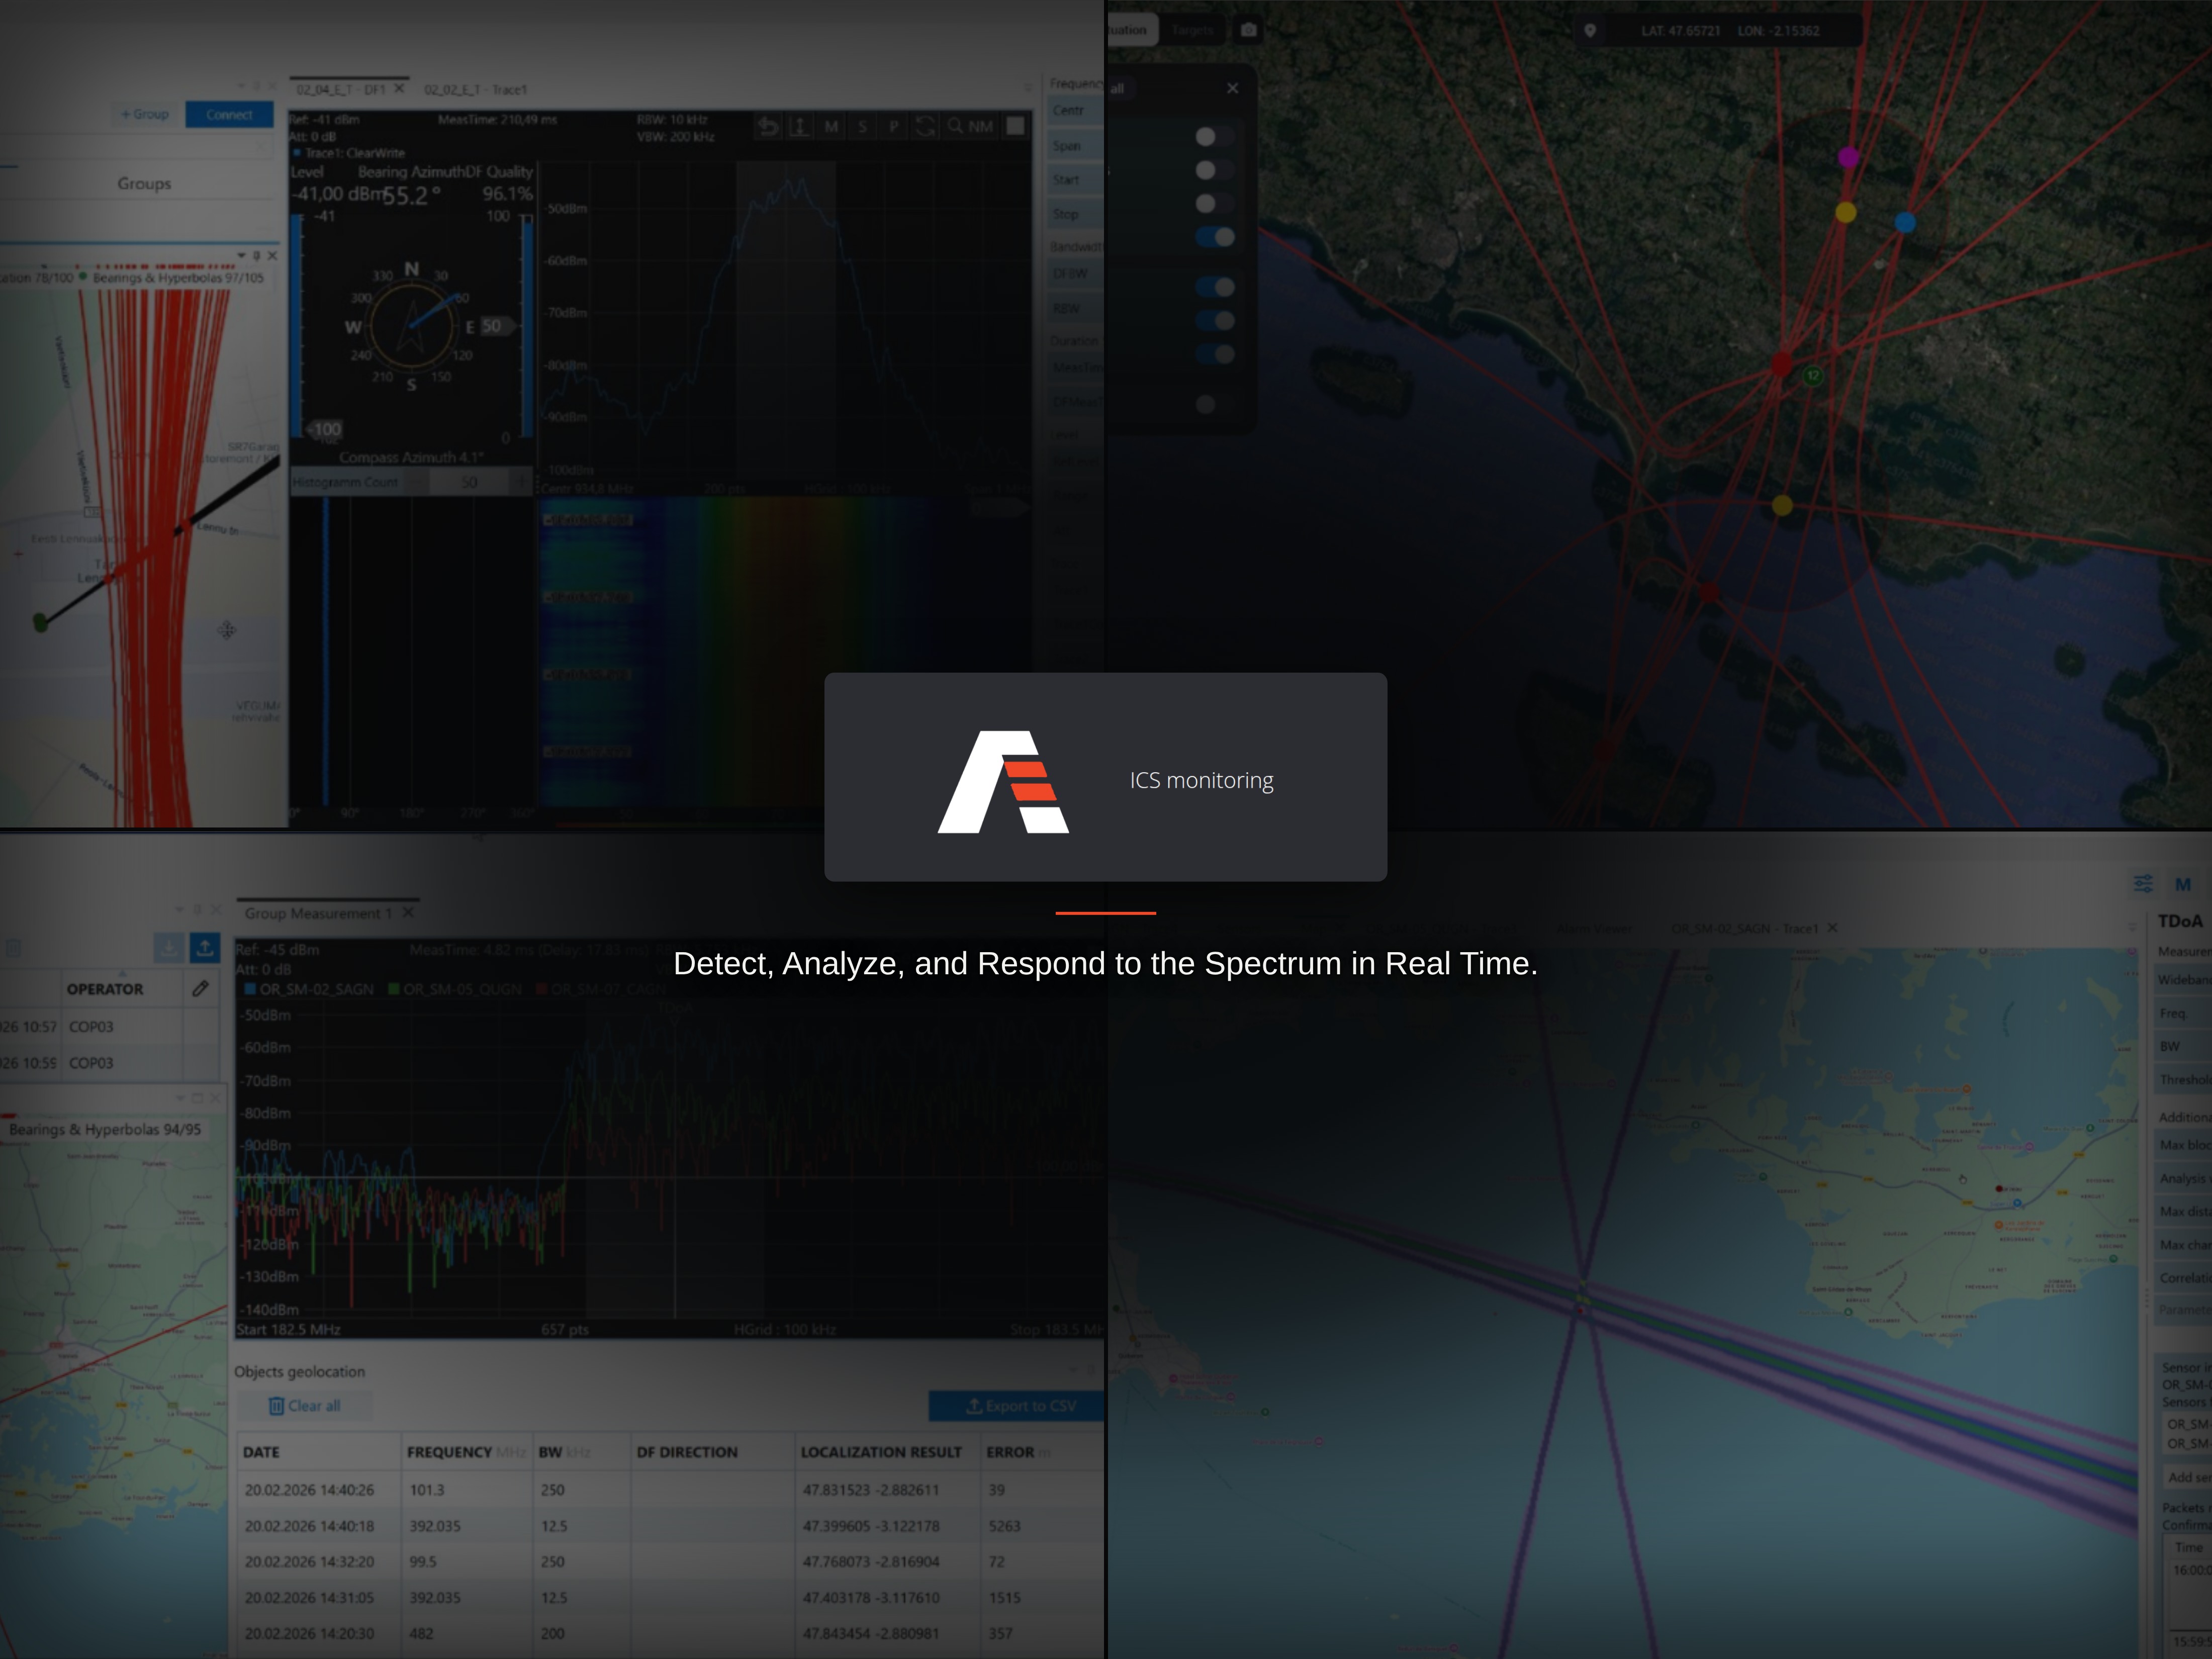Viewport: 2212px width, 1659px height.
Task: Click the magenta marker on the satellite map
Action: tap(1848, 157)
